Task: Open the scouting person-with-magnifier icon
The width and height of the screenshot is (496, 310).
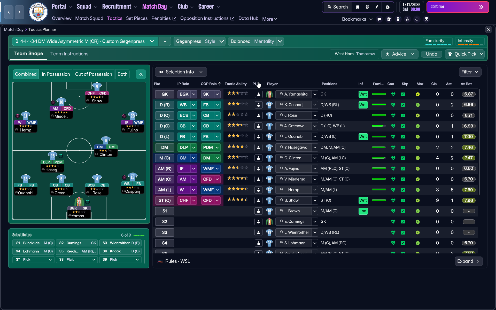Action: point(408,19)
